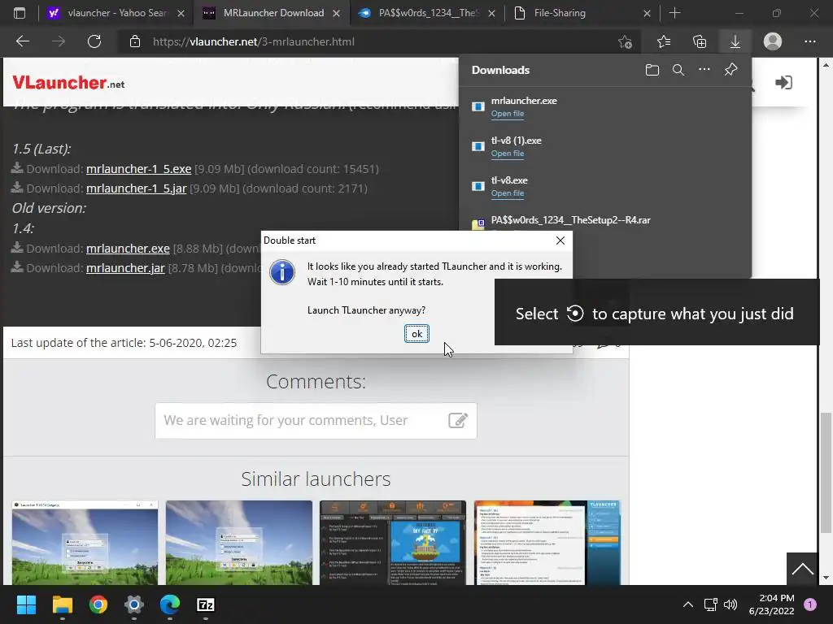
Task: Close the File-Sharing tab
Action: click(x=647, y=13)
